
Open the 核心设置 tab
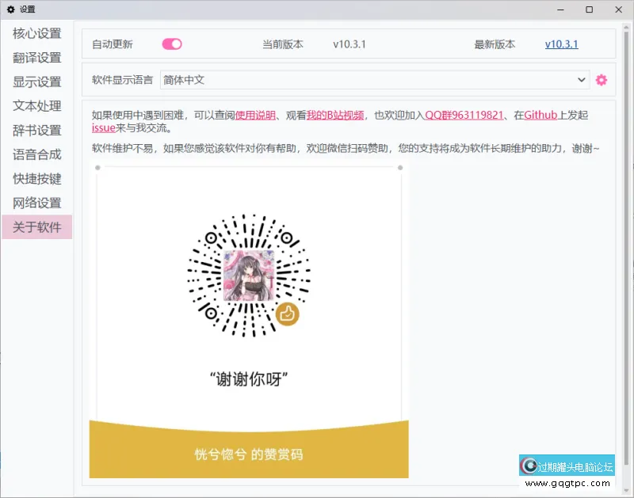coord(37,33)
